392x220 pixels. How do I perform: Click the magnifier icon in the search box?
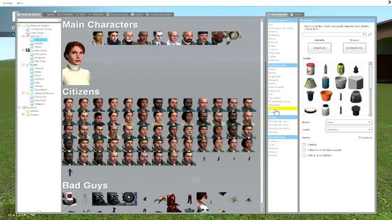(x=59, y=20)
